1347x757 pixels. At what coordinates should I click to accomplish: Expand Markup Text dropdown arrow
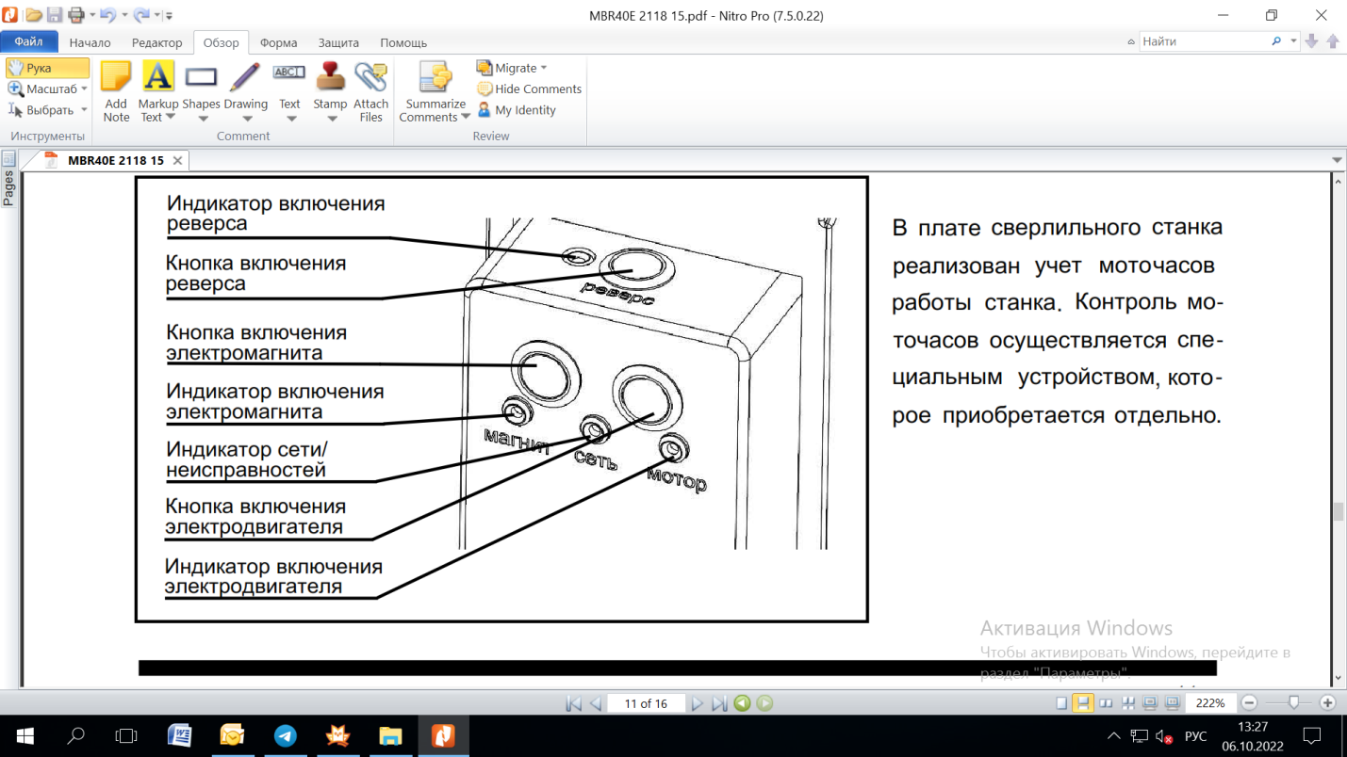(x=171, y=118)
